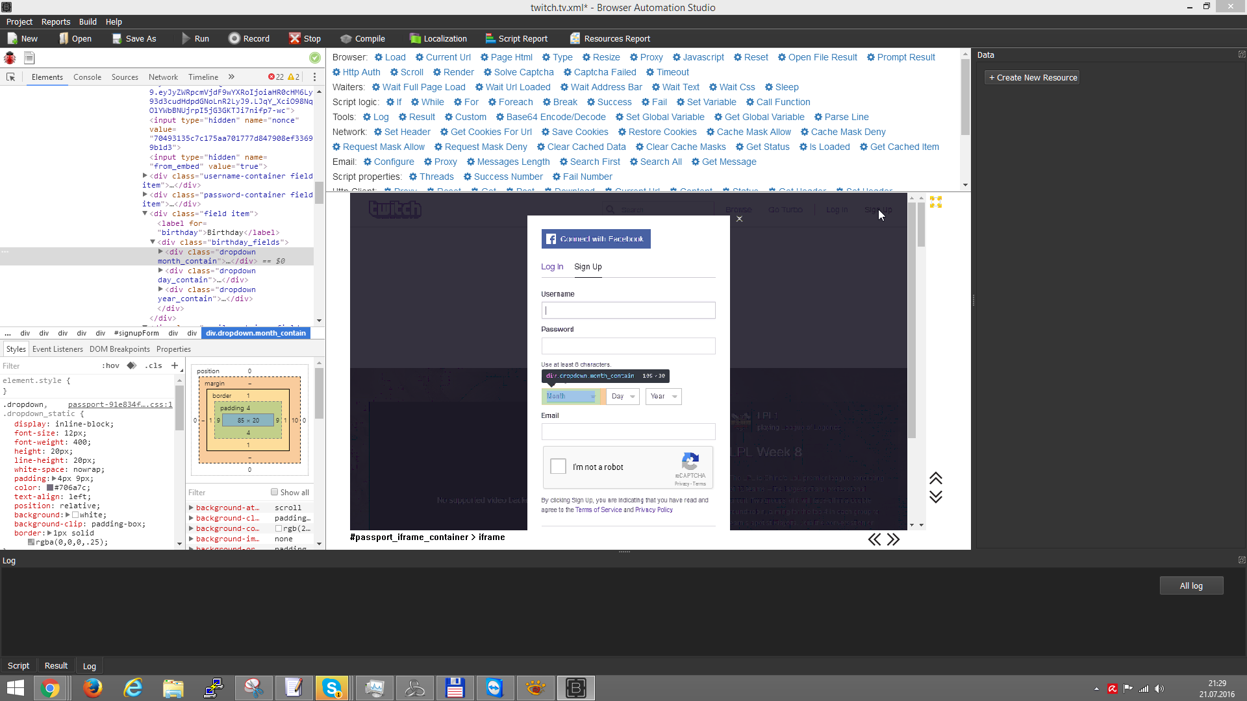
Task: Open the Month dropdown
Action: coord(571,396)
